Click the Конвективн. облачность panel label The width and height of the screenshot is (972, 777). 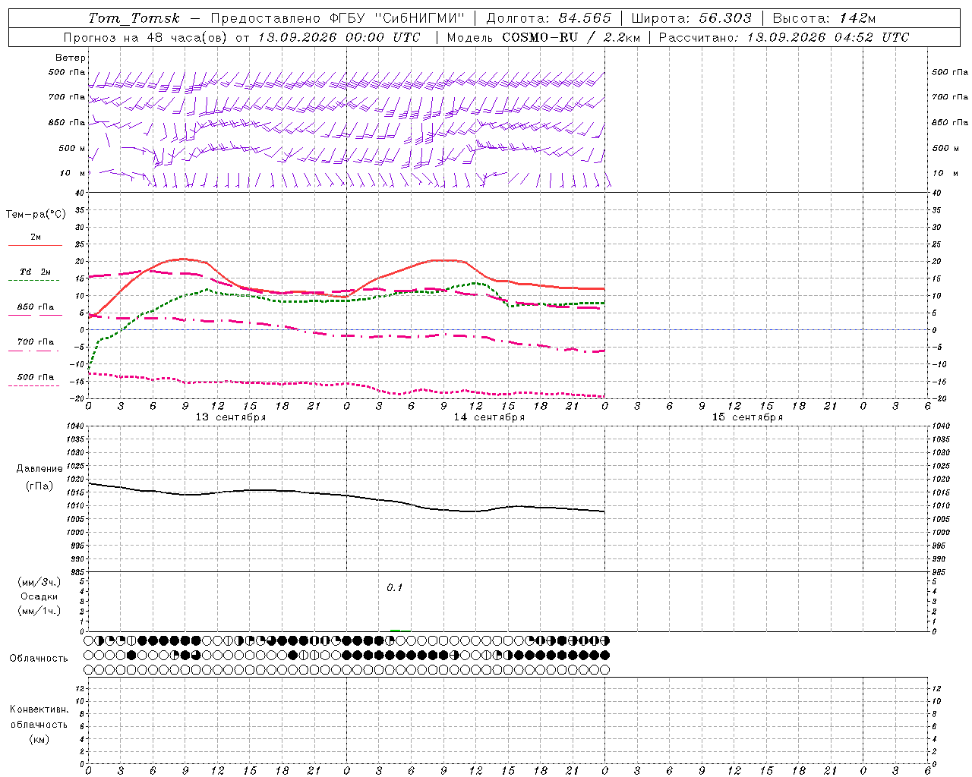(39, 724)
